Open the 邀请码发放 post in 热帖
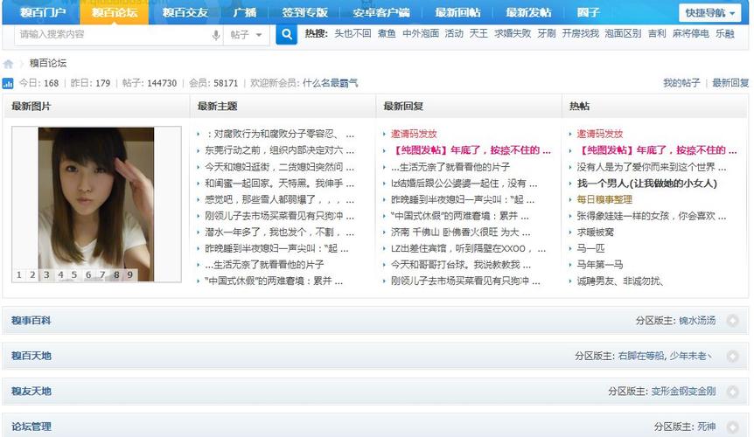Viewport: 754px width, 437px height. click(600, 134)
